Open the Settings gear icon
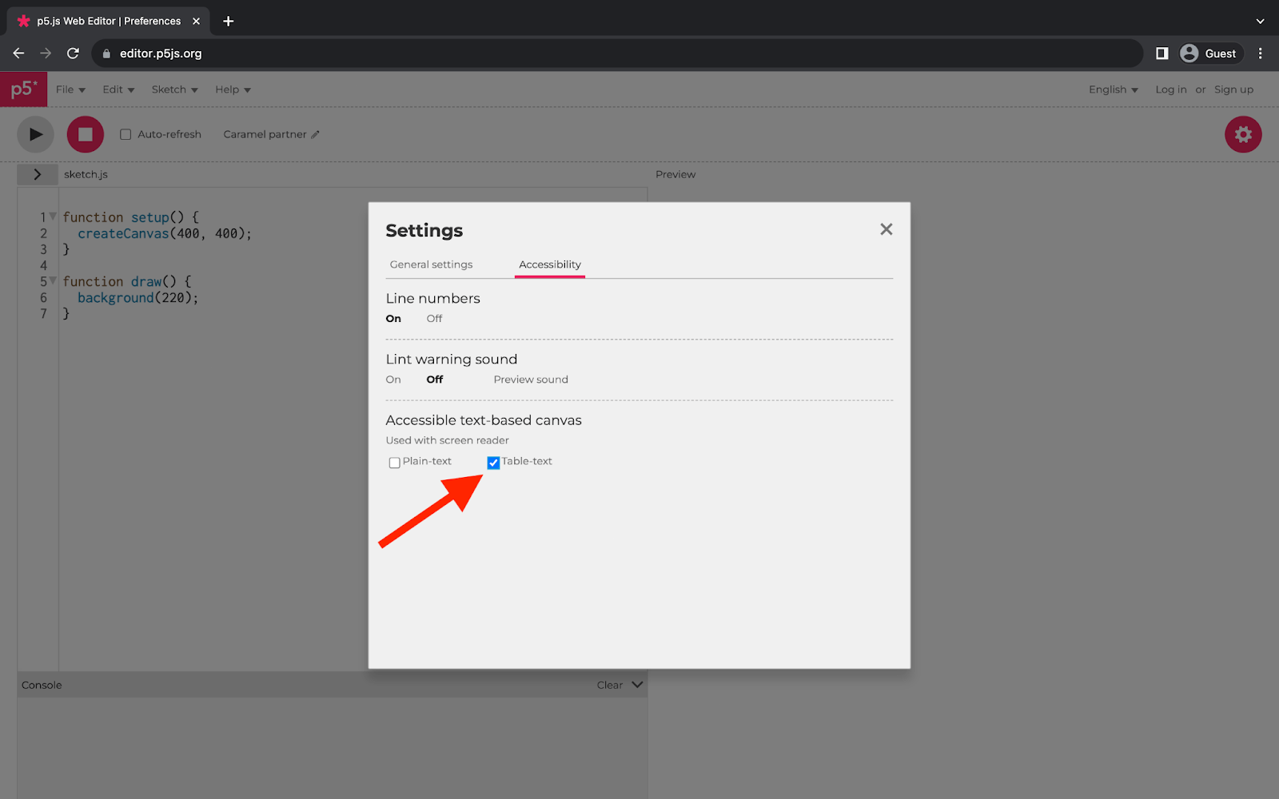Screen dimensions: 1279x799 point(1242,133)
